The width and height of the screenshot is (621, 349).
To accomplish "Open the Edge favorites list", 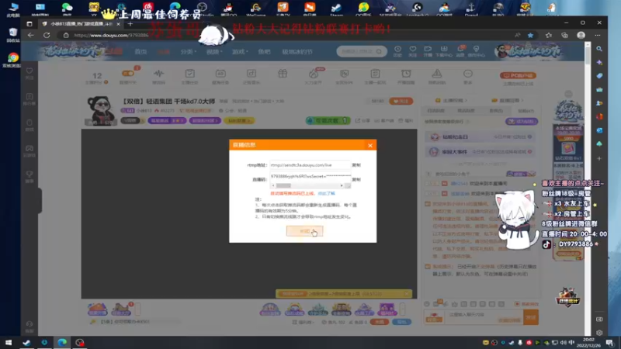I will (x=549, y=35).
